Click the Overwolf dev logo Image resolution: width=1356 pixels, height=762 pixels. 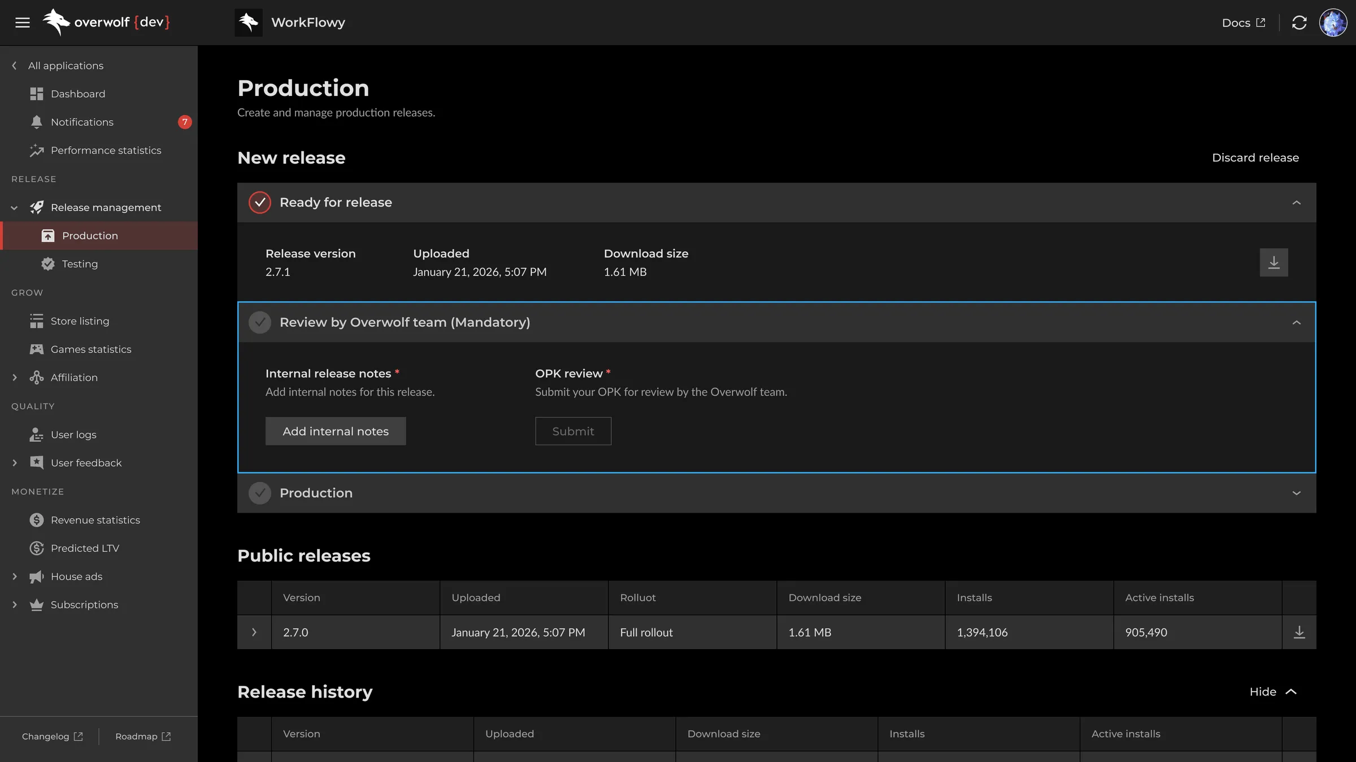click(x=106, y=23)
